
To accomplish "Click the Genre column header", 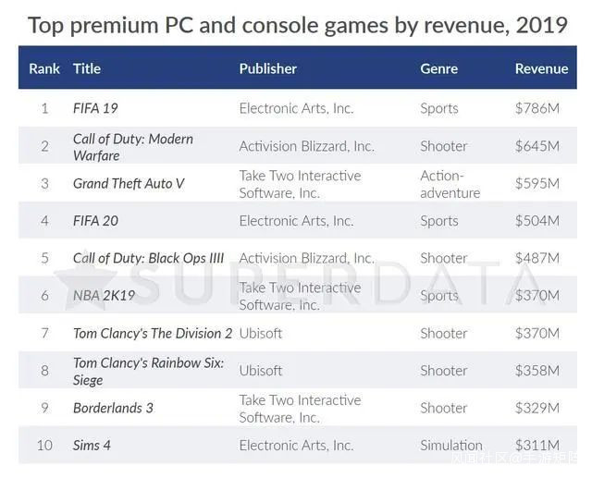I will pyautogui.click(x=439, y=68).
